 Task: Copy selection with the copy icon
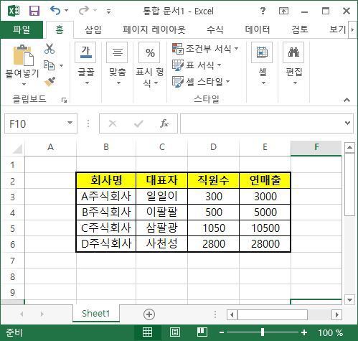point(50,65)
